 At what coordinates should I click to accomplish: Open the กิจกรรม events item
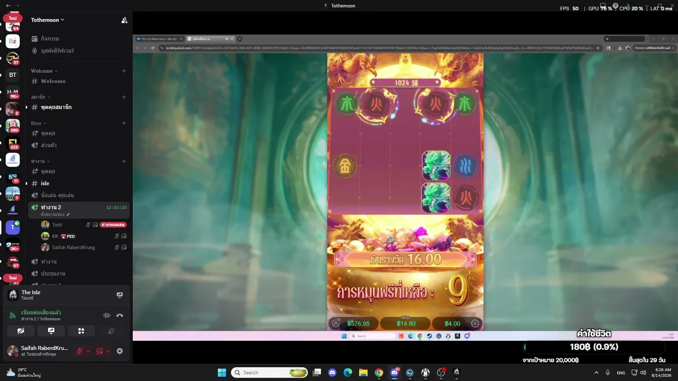click(79, 39)
